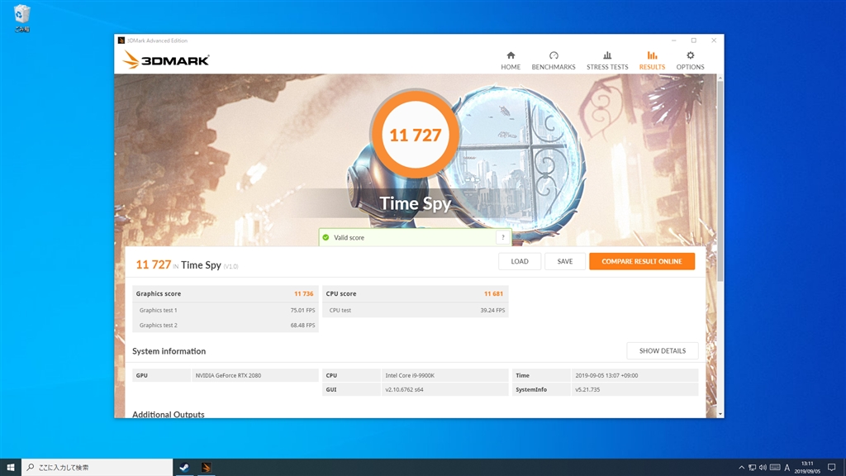This screenshot has width=846, height=476.
Task: Click the IME input mode A indicator
Action: (787, 468)
